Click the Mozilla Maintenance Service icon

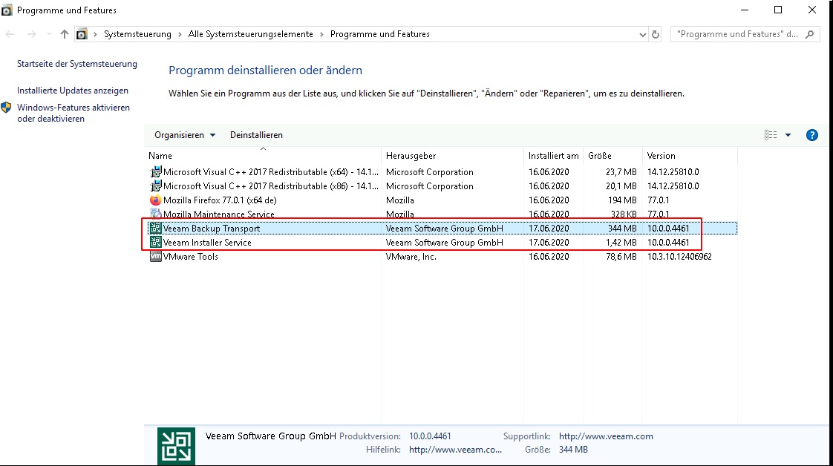(x=155, y=214)
